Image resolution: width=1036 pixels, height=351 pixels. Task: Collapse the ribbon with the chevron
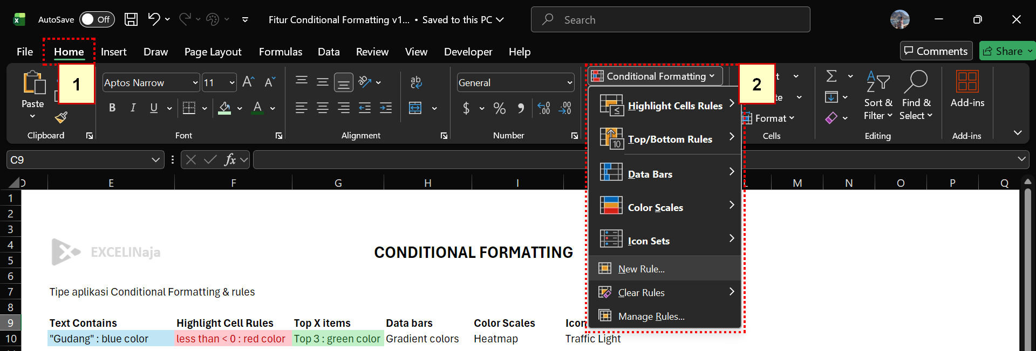(x=1018, y=132)
